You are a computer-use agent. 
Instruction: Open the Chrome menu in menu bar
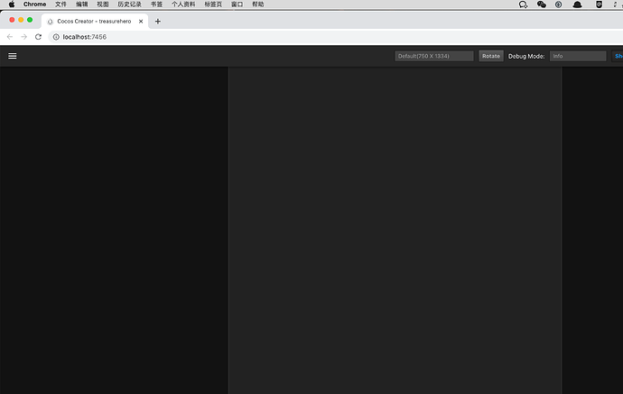tap(34, 5)
